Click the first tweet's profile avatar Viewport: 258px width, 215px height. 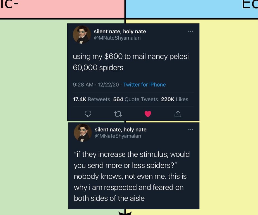coord(82,34)
